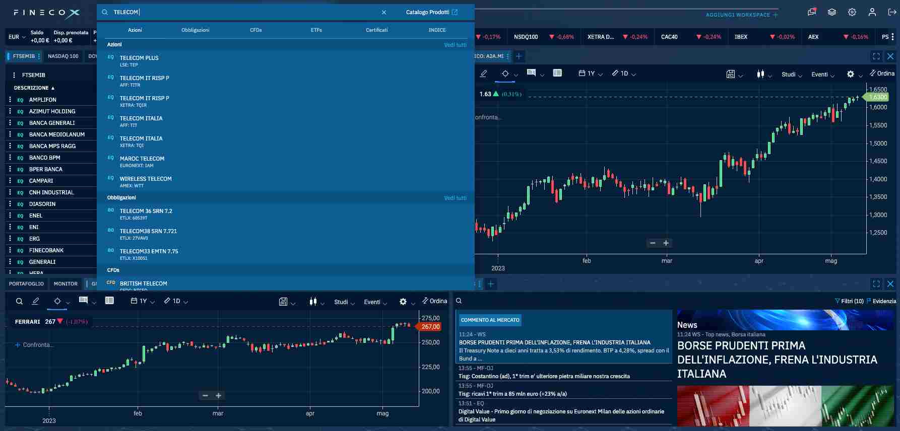Open Catalogo Prodotti link
This screenshot has width=900, height=431.
pos(431,12)
